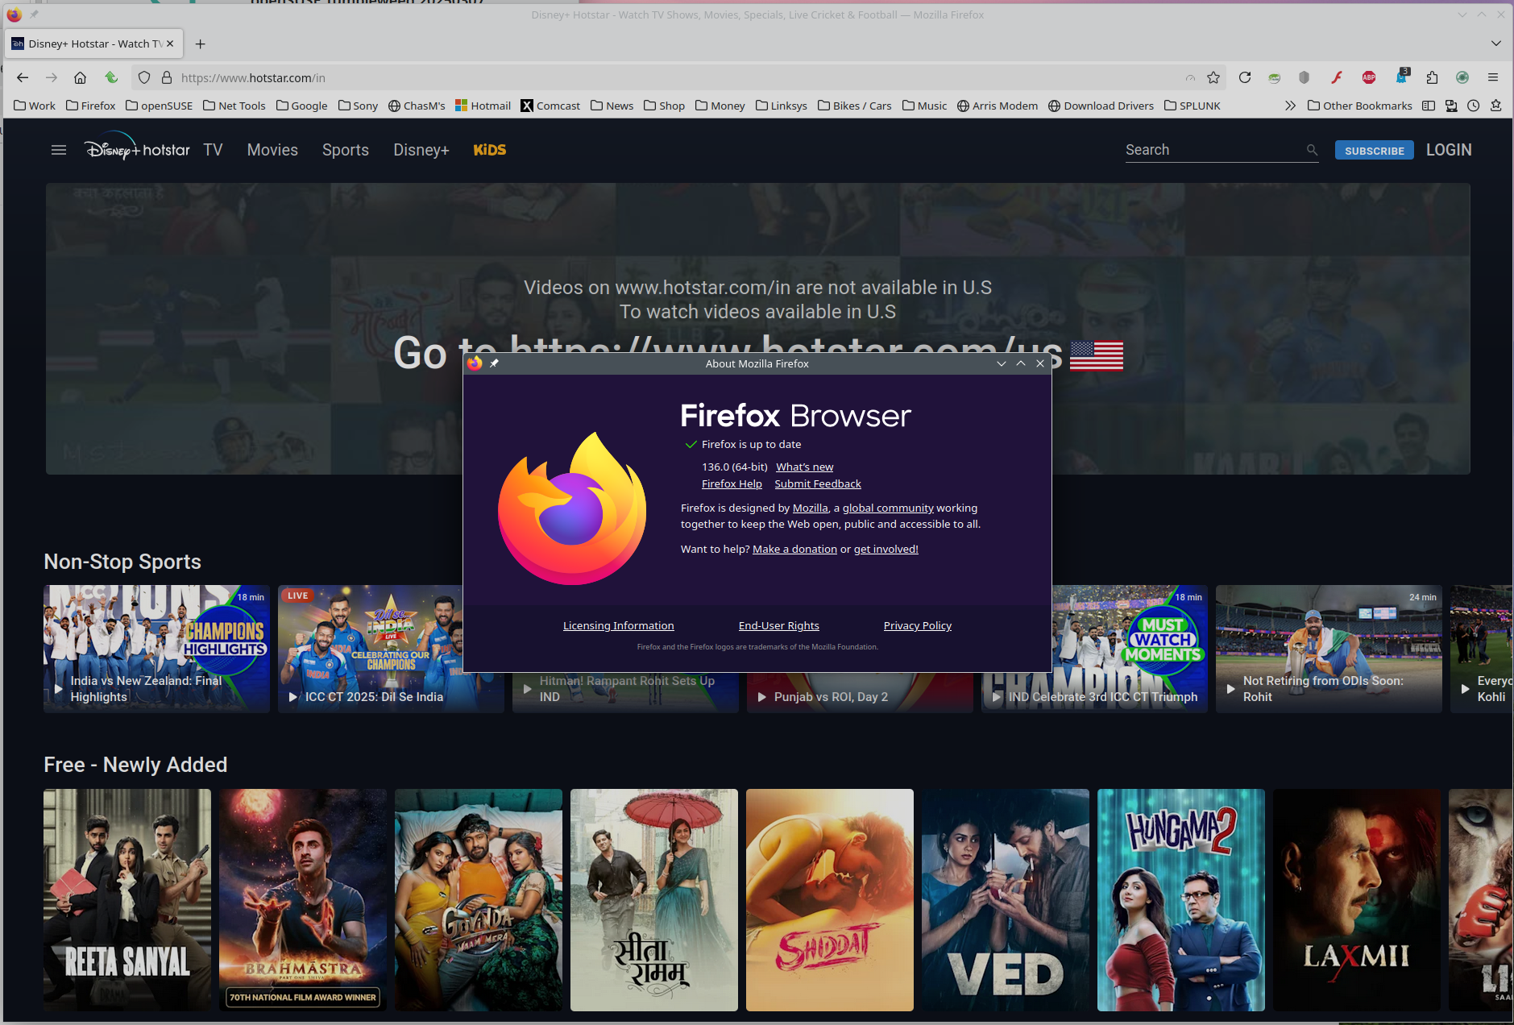The image size is (1514, 1025).
Task: Click Make a donation link
Action: click(794, 549)
